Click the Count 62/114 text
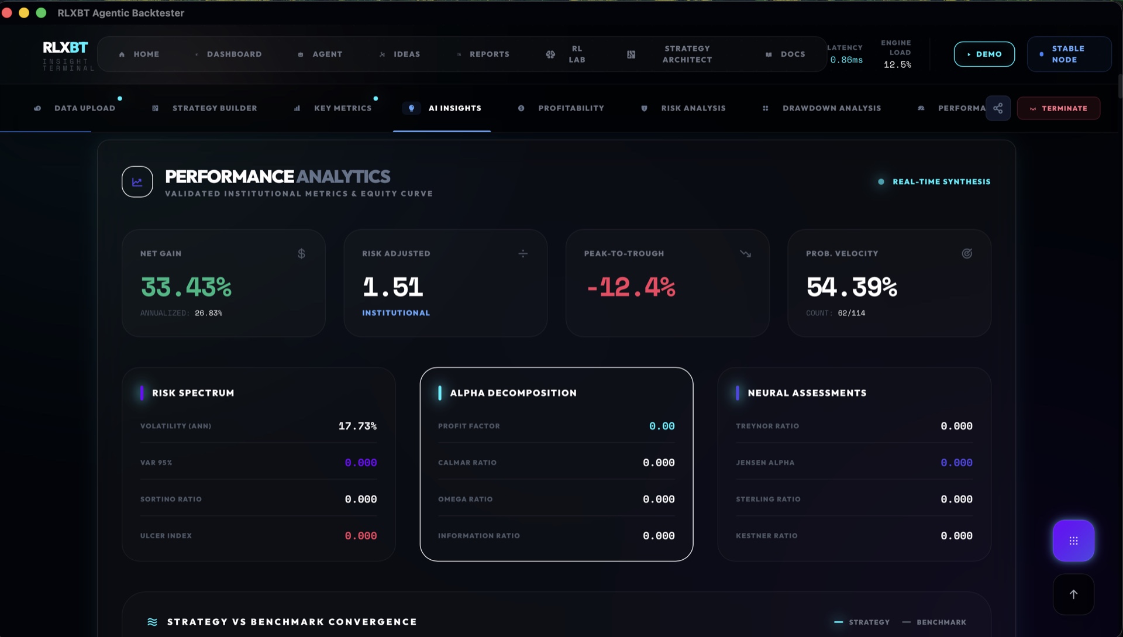The width and height of the screenshot is (1123, 637). [x=835, y=314]
